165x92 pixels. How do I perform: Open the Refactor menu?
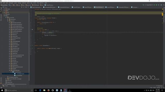click(x=24, y=3)
